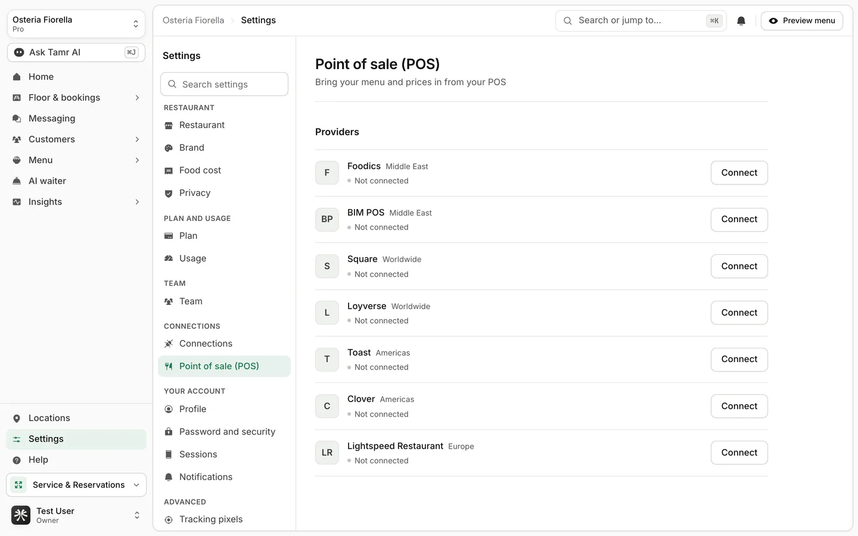The image size is (858, 536).
Task: Connect the Lightspeed Restaurant provider
Action: point(739,453)
